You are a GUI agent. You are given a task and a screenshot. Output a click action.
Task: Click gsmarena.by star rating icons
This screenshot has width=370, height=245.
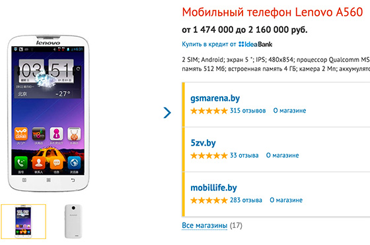[x=209, y=111]
